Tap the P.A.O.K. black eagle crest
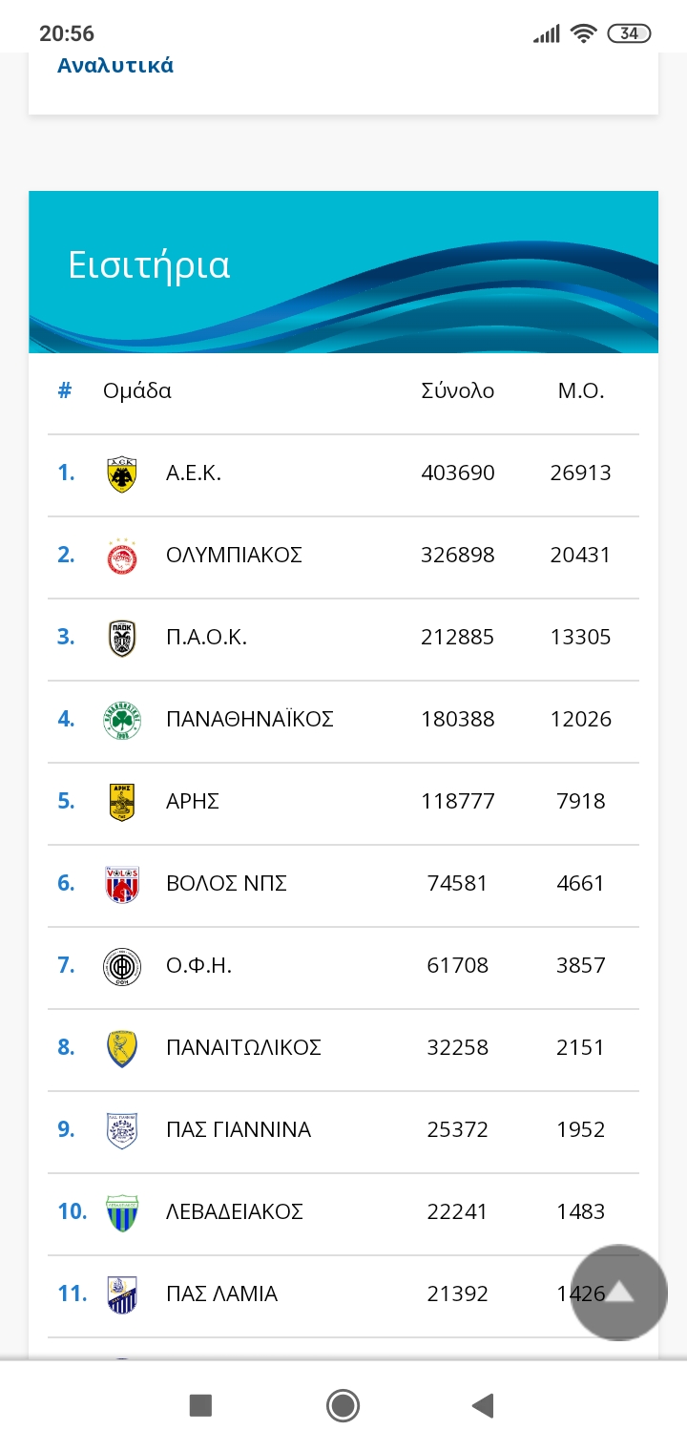 pyautogui.click(x=122, y=639)
